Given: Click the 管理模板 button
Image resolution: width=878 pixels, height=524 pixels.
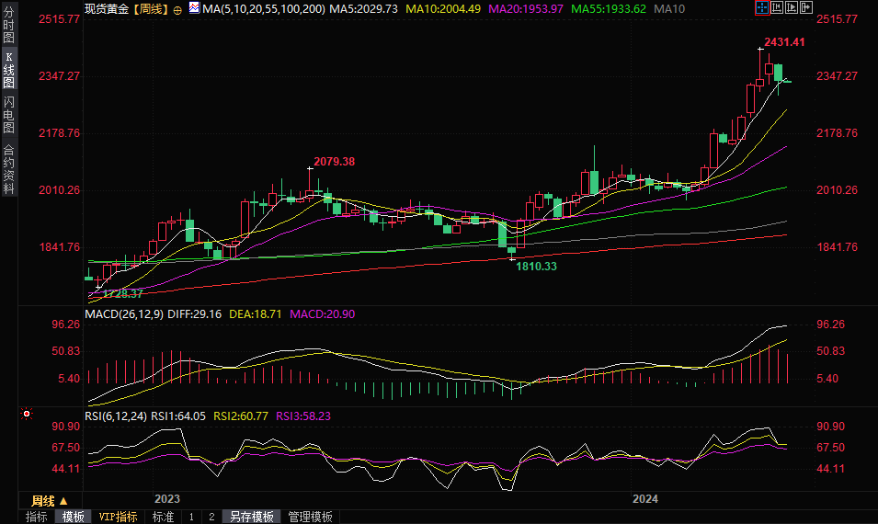Looking at the screenshot, I should coord(310,517).
